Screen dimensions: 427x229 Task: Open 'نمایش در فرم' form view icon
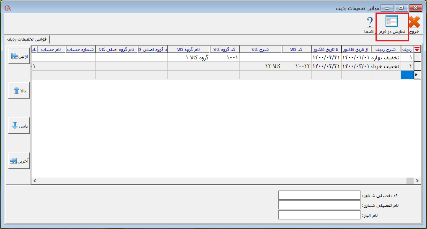(x=392, y=24)
